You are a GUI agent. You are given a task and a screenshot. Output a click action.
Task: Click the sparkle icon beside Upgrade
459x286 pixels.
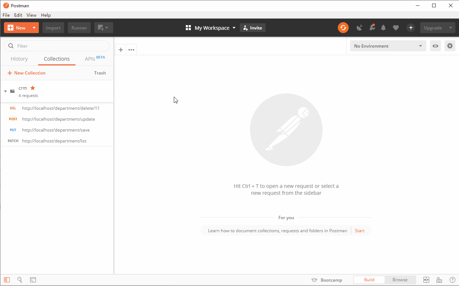point(411,28)
